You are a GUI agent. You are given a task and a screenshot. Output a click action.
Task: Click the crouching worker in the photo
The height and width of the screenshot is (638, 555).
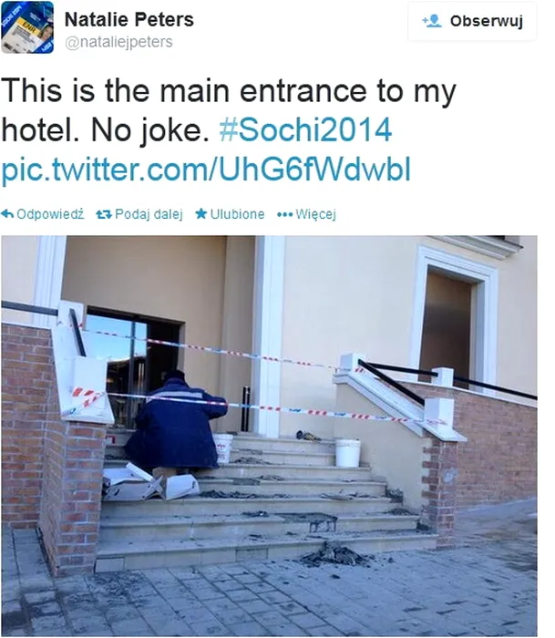tap(176, 422)
